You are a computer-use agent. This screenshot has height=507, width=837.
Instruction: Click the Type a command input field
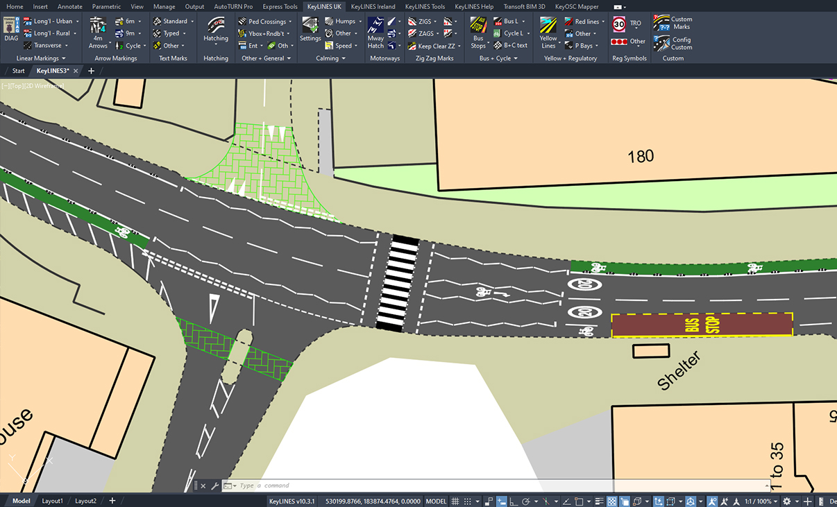point(312,485)
